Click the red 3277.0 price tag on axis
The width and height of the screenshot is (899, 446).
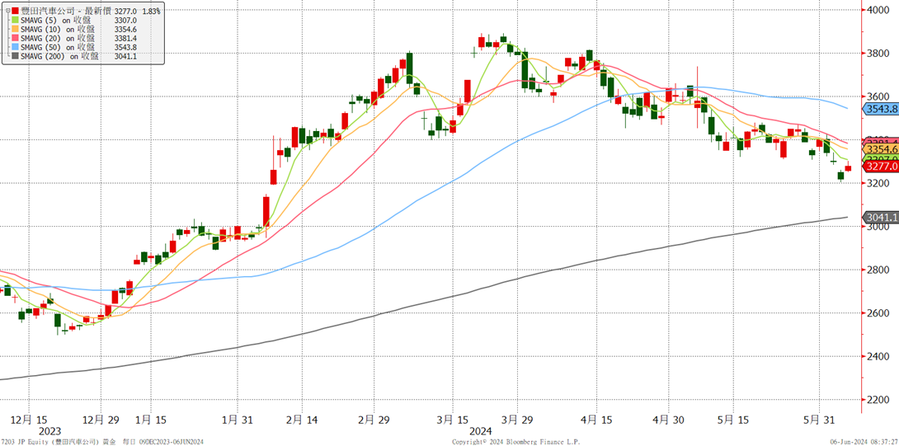tap(882, 167)
